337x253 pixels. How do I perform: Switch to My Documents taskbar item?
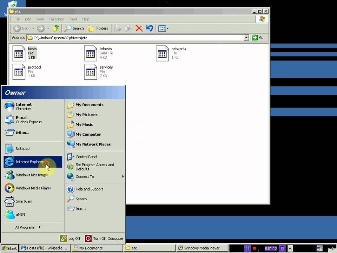click(x=97, y=248)
